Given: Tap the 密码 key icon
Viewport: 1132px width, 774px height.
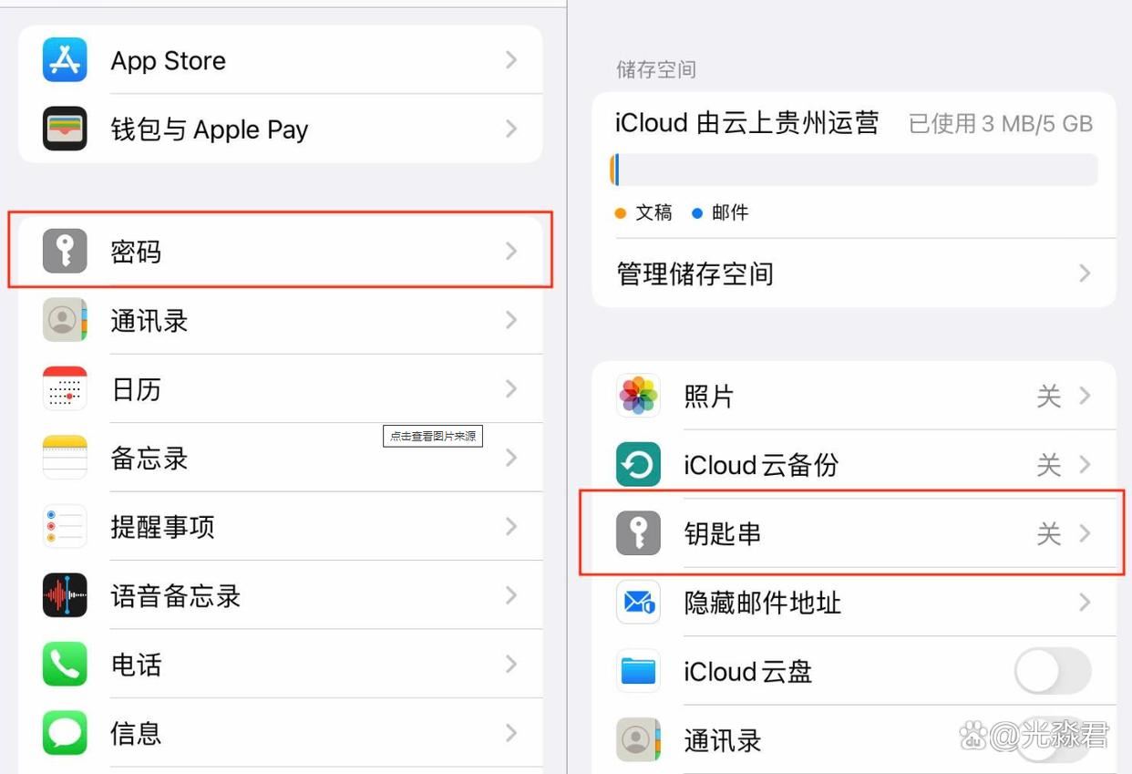Looking at the screenshot, I should [x=65, y=252].
